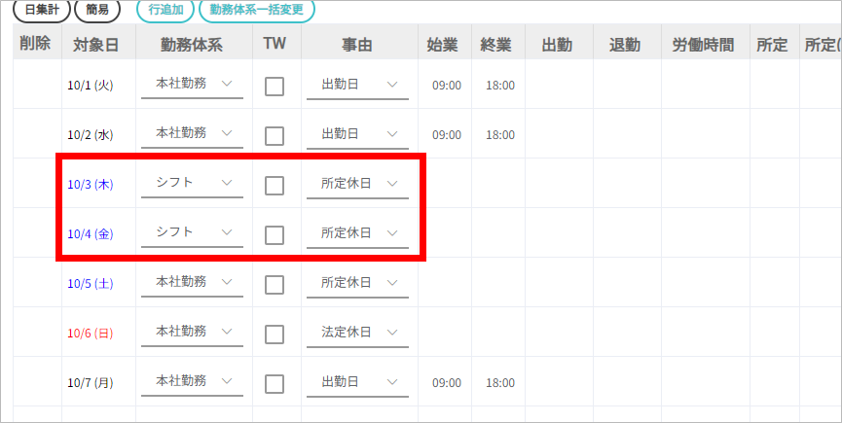
Task: Enable TW checkbox for 10/3 (木)
Action: tap(275, 185)
